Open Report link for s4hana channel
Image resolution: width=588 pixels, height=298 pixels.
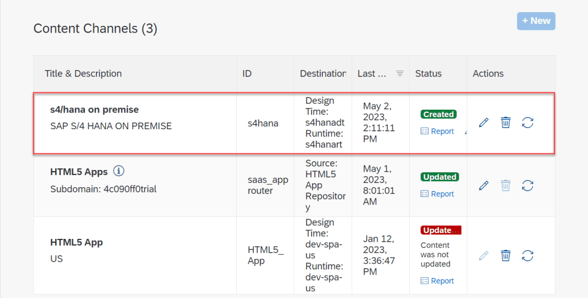pyautogui.click(x=437, y=131)
